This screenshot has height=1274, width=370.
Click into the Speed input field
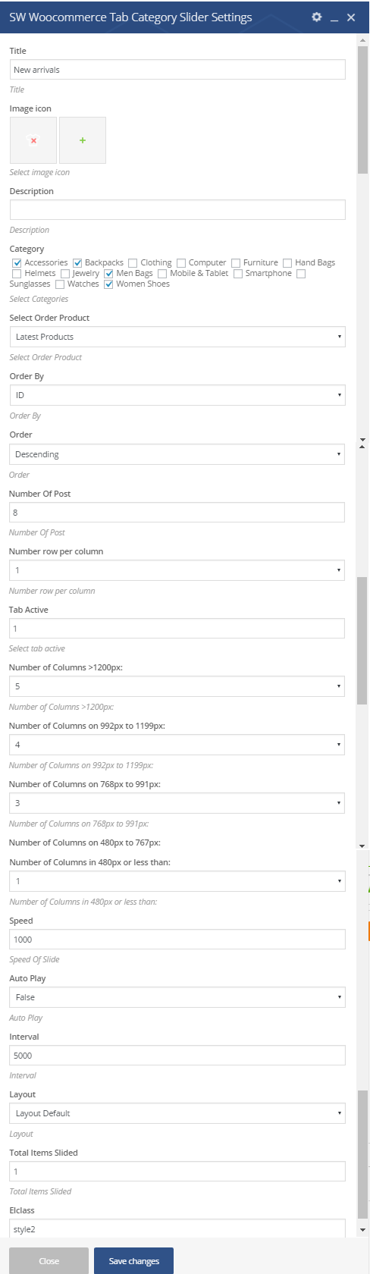pos(177,940)
